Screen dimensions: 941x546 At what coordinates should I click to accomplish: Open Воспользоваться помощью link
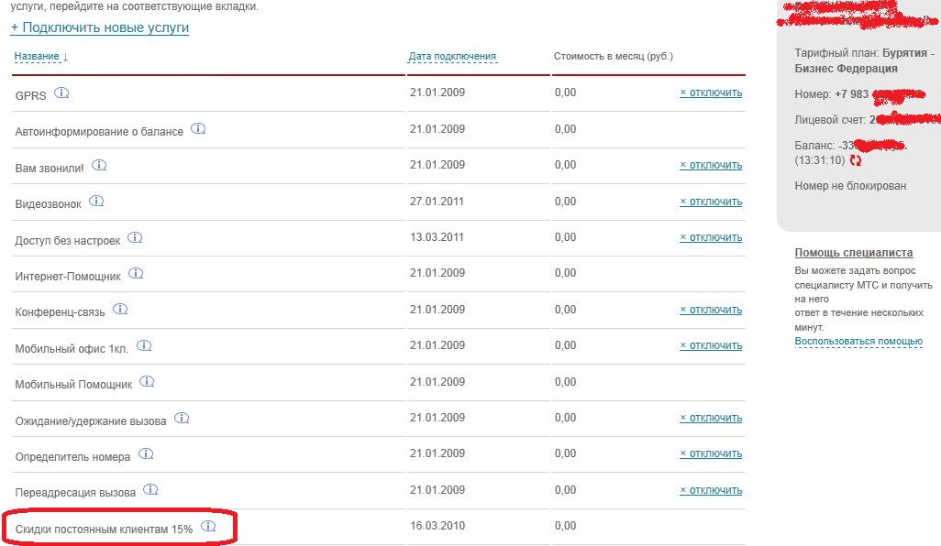point(858,342)
